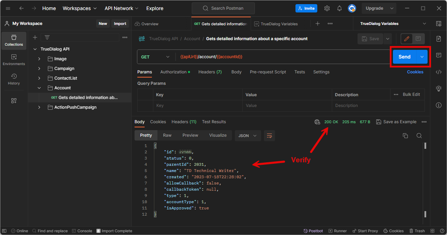Image resolution: width=447 pixels, height=235 pixels.
Task: Open the Tests tab
Action: point(300,72)
